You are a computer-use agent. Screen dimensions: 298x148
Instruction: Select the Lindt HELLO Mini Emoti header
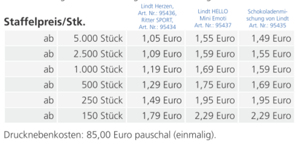pos(213,18)
